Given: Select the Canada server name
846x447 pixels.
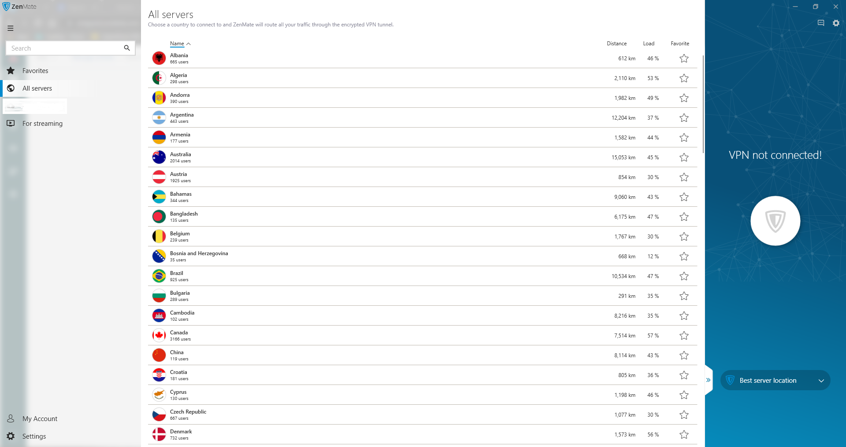Looking at the screenshot, I should coord(179,333).
